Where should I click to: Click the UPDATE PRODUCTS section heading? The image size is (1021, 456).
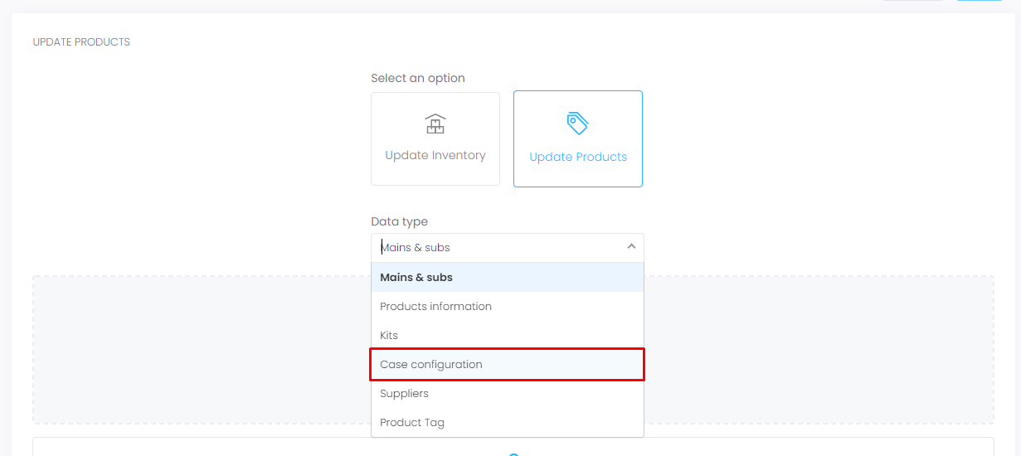click(x=81, y=42)
